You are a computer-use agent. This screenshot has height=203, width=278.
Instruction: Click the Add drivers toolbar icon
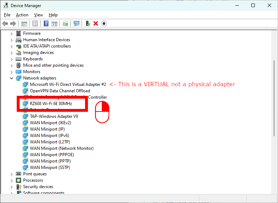88,23
